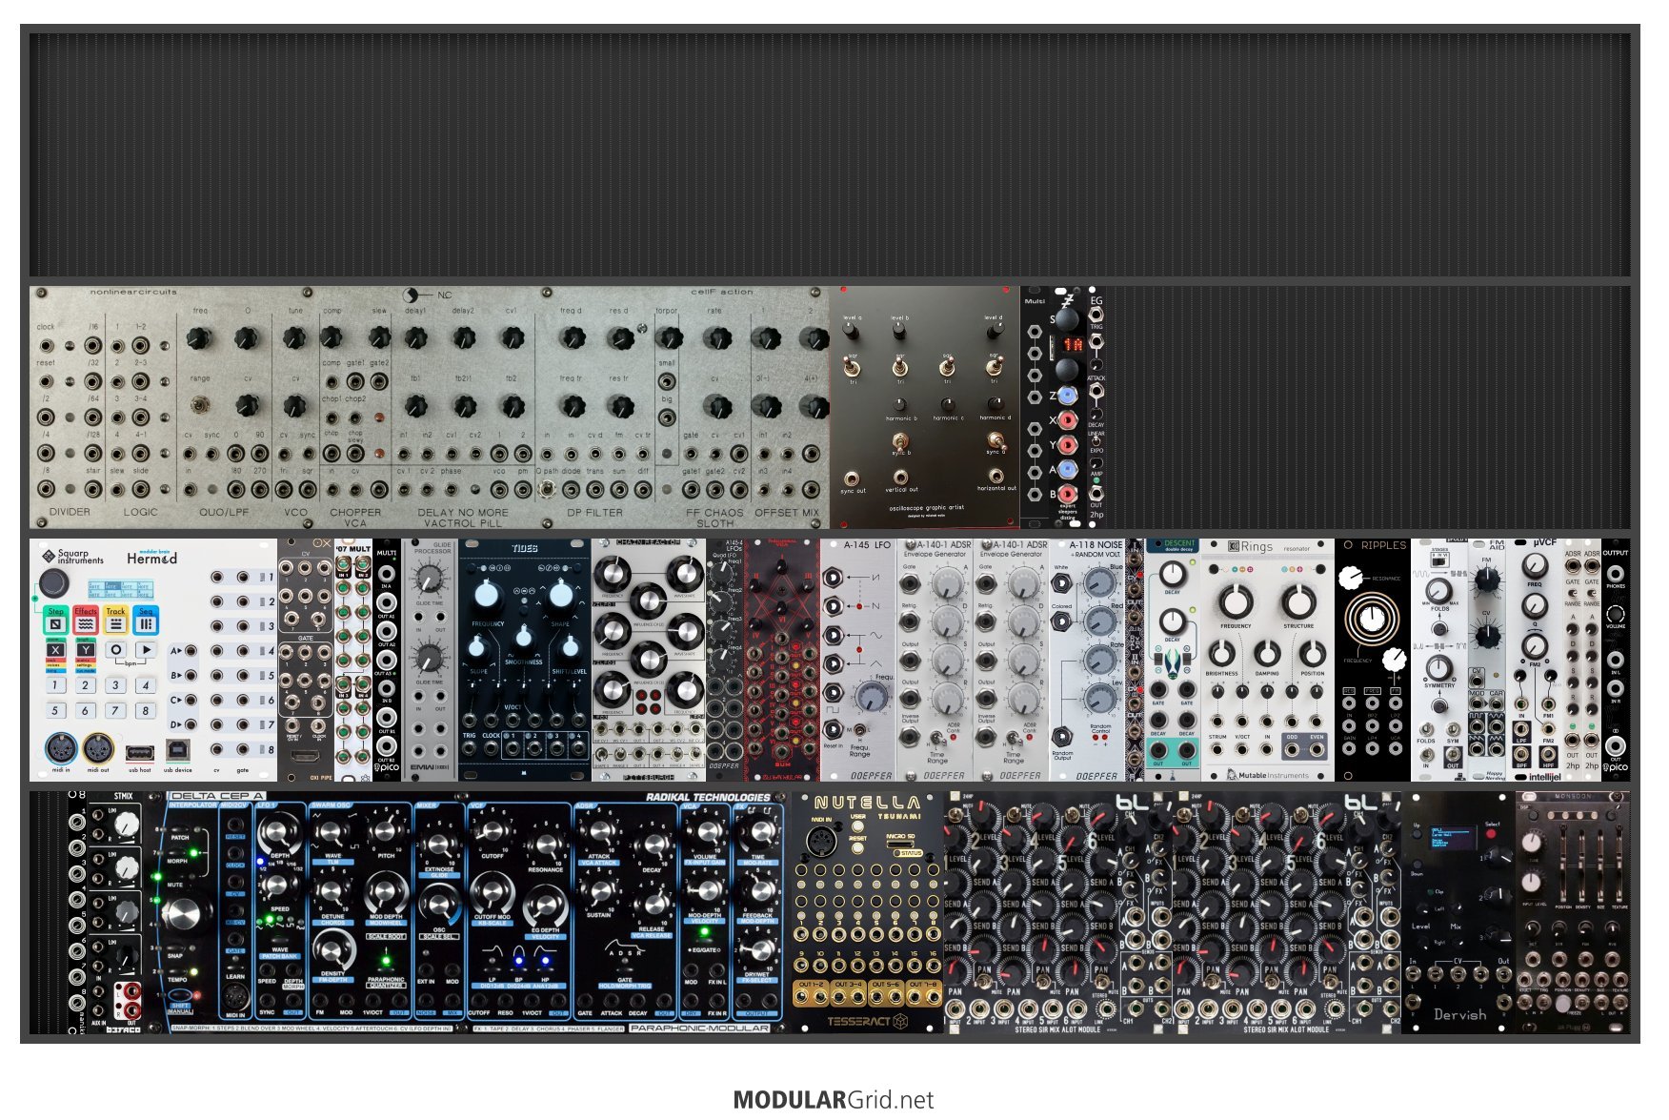Turn the Rings Frequency knob
This screenshot has width=1669, height=1120.
click(x=1236, y=601)
